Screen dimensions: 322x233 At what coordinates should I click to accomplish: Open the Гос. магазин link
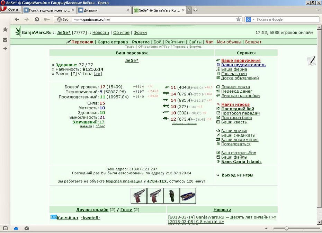(x=234, y=74)
